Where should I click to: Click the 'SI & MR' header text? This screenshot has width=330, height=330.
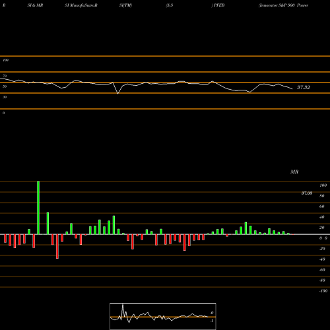click(35, 5)
